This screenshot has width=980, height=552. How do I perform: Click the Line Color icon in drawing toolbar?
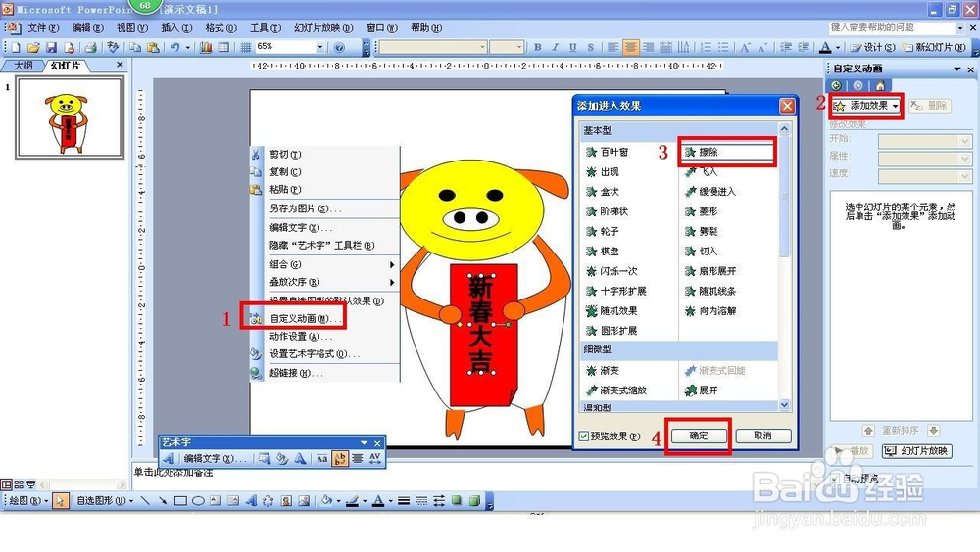click(x=353, y=501)
